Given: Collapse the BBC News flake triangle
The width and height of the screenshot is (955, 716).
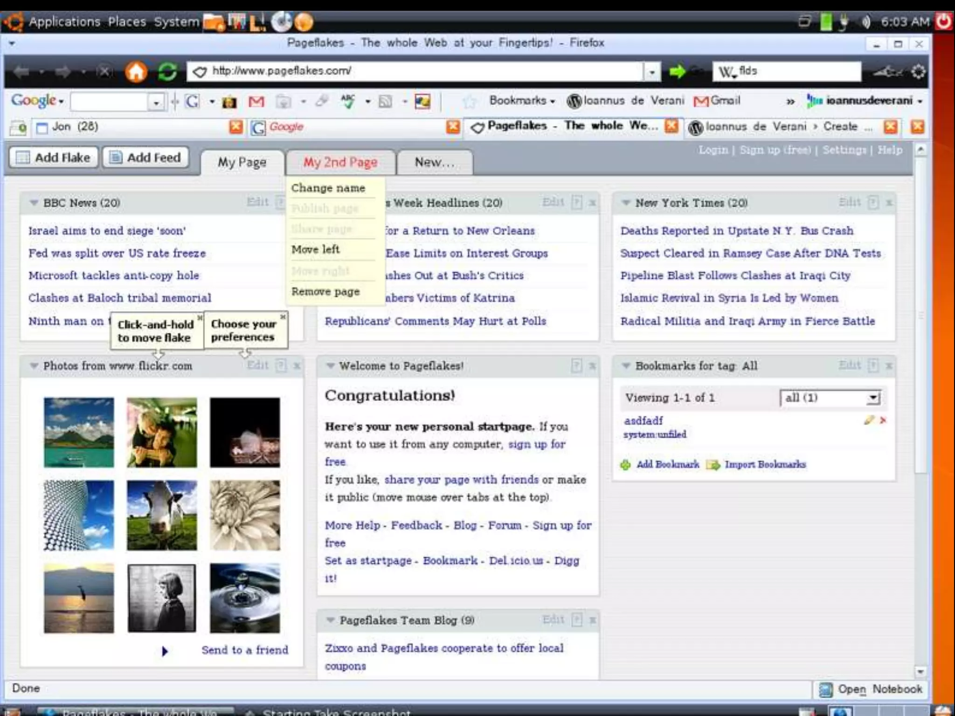Looking at the screenshot, I should point(34,203).
